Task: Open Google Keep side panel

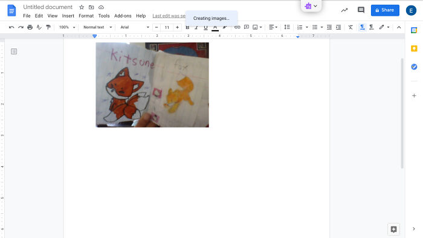Action: click(414, 48)
